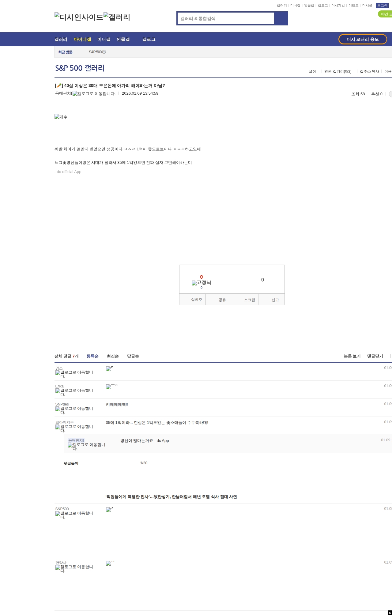
Task: Open 갤로그 in the blue navigation bar
Action: tap(149, 39)
